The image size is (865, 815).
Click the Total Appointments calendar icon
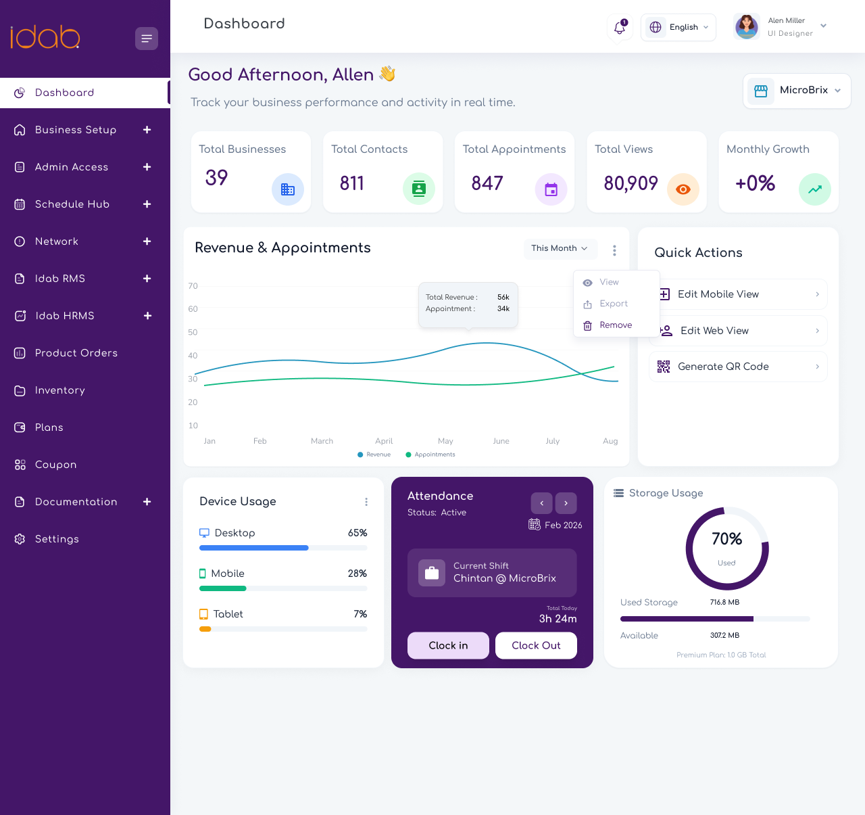[551, 189]
